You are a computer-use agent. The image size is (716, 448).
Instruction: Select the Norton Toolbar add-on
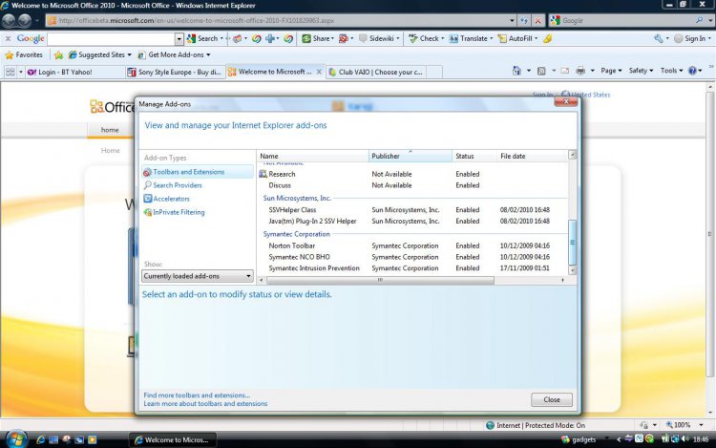pyautogui.click(x=412, y=245)
